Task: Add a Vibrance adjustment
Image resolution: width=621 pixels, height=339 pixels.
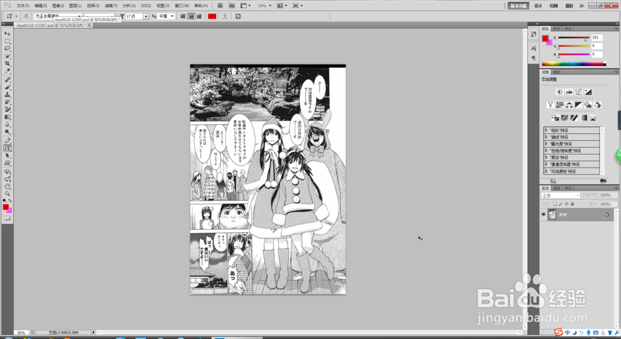Action: [550, 105]
